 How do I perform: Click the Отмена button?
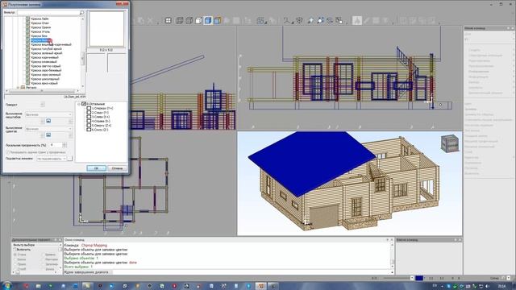coord(117,168)
